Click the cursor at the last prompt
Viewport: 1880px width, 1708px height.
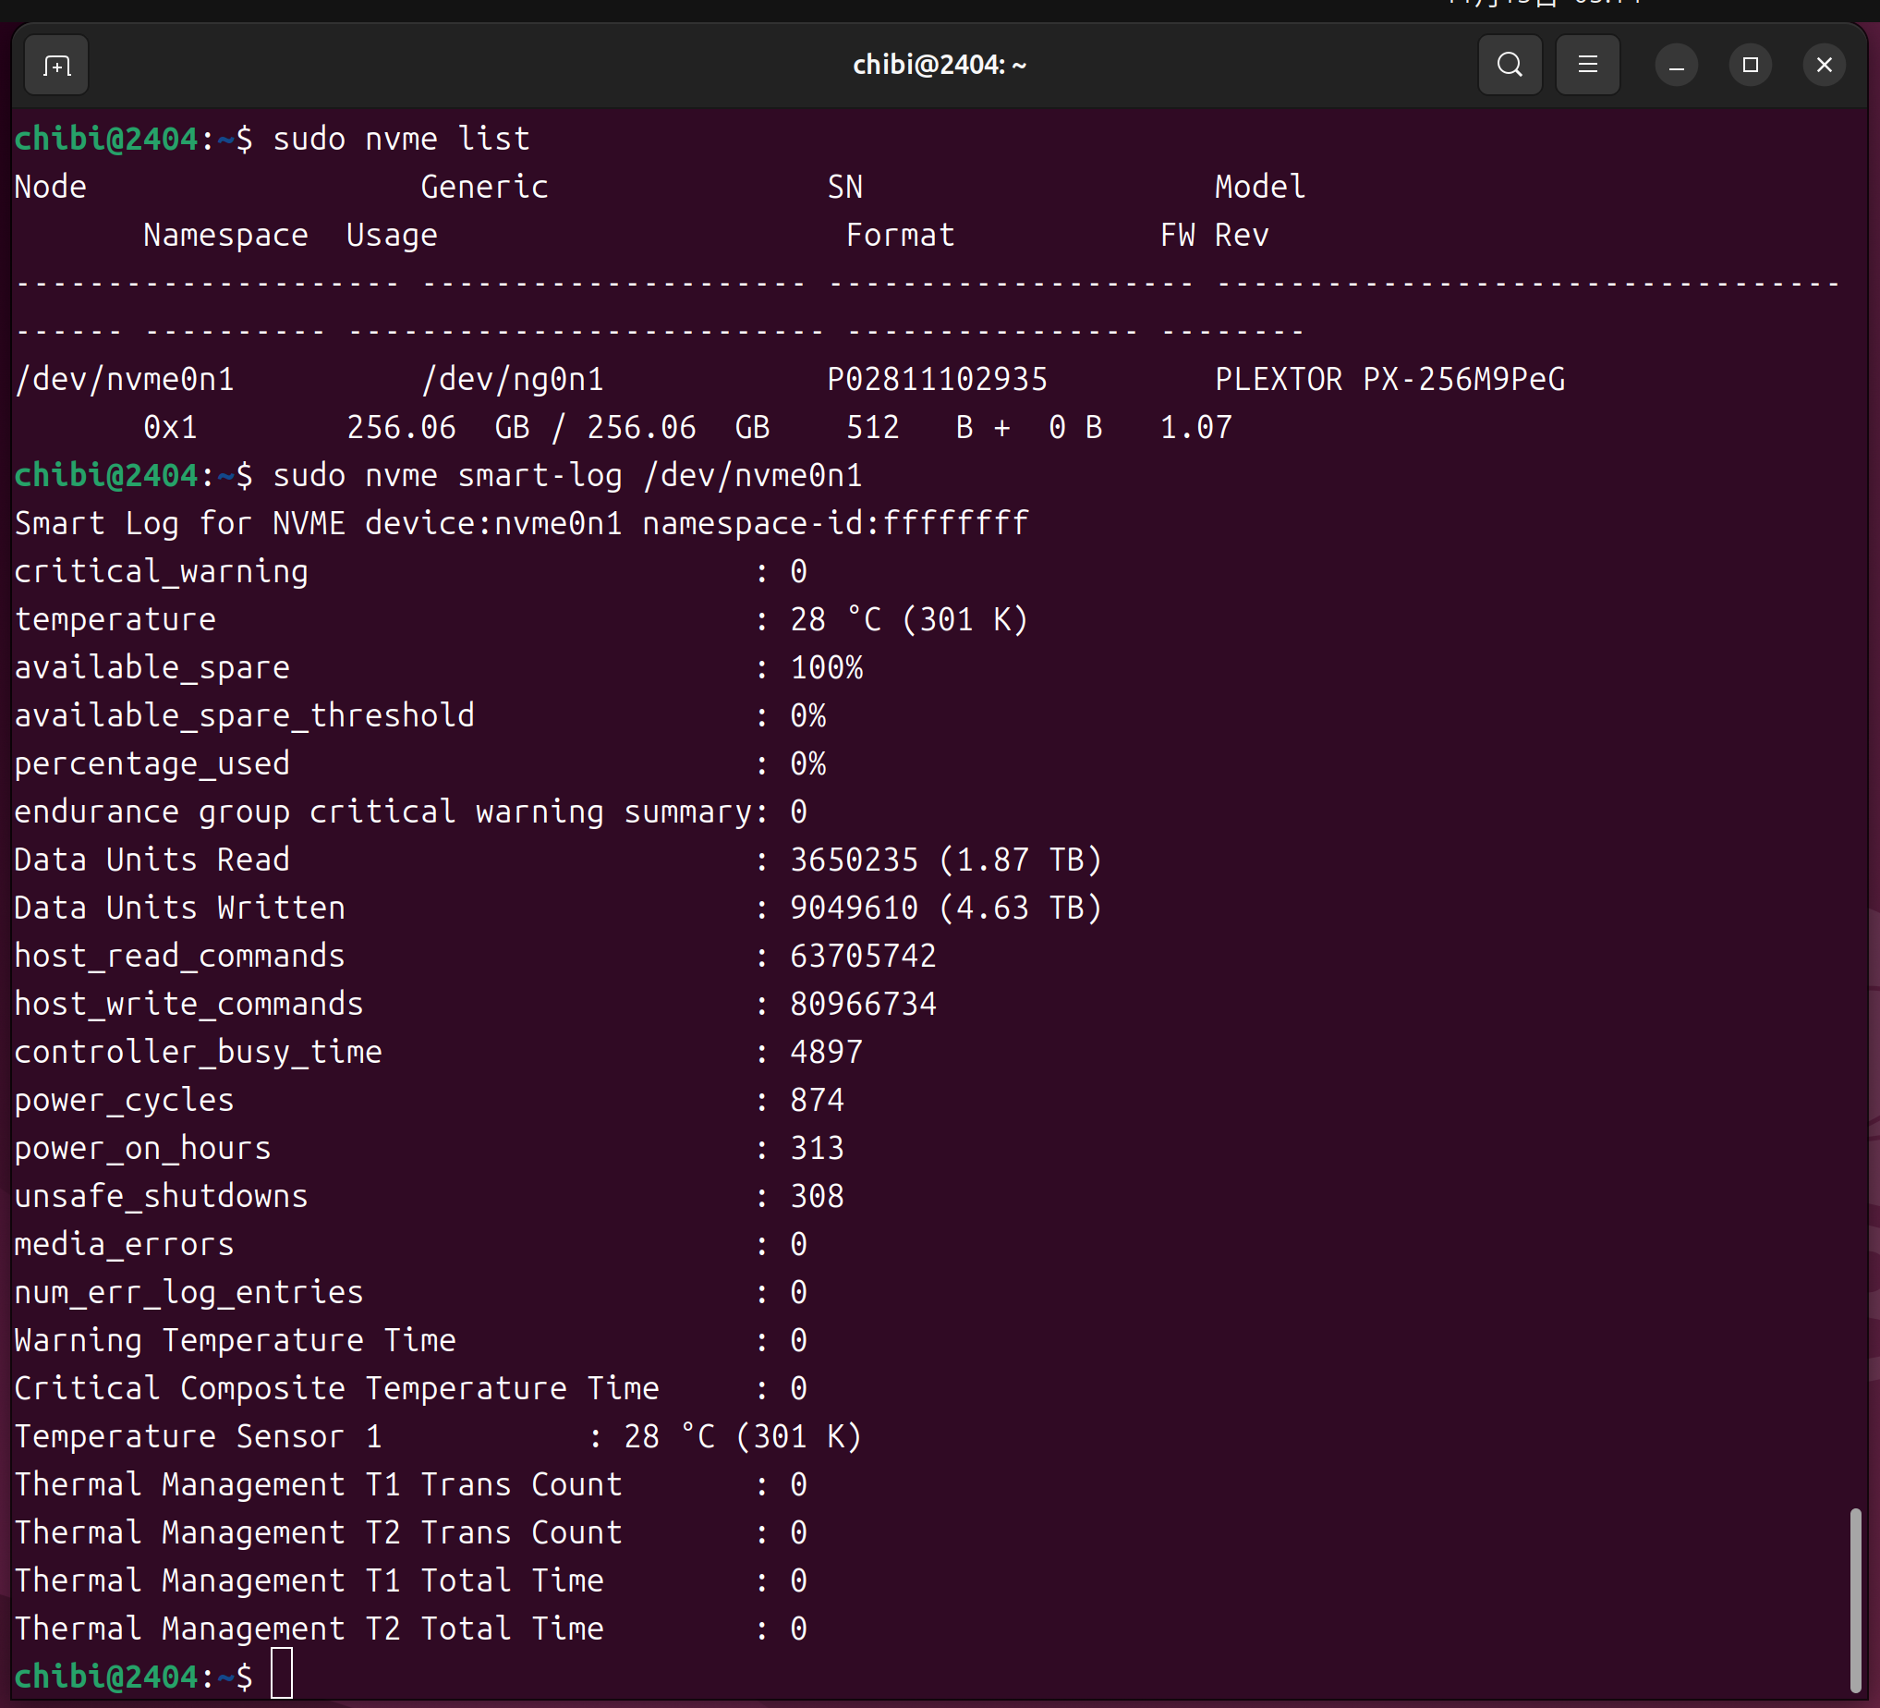282,1675
